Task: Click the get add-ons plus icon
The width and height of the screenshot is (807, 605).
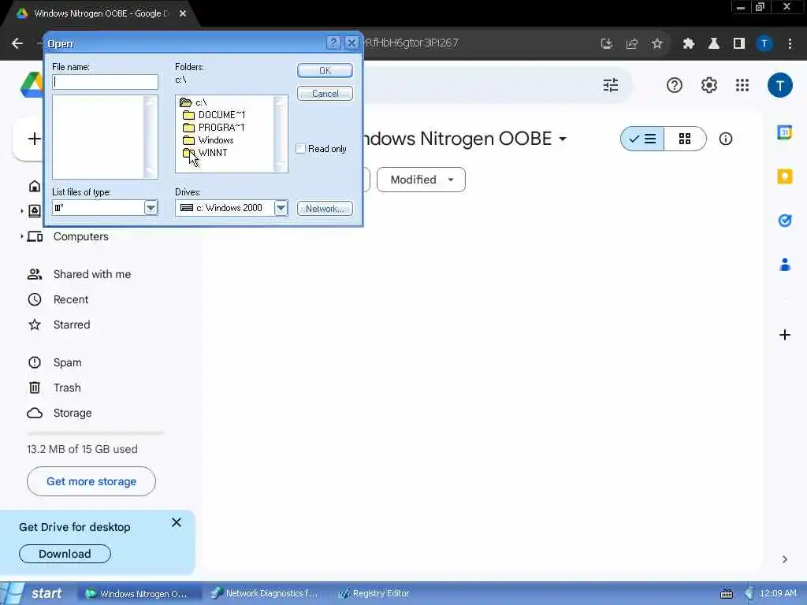Action: click(x=784, y=335)
